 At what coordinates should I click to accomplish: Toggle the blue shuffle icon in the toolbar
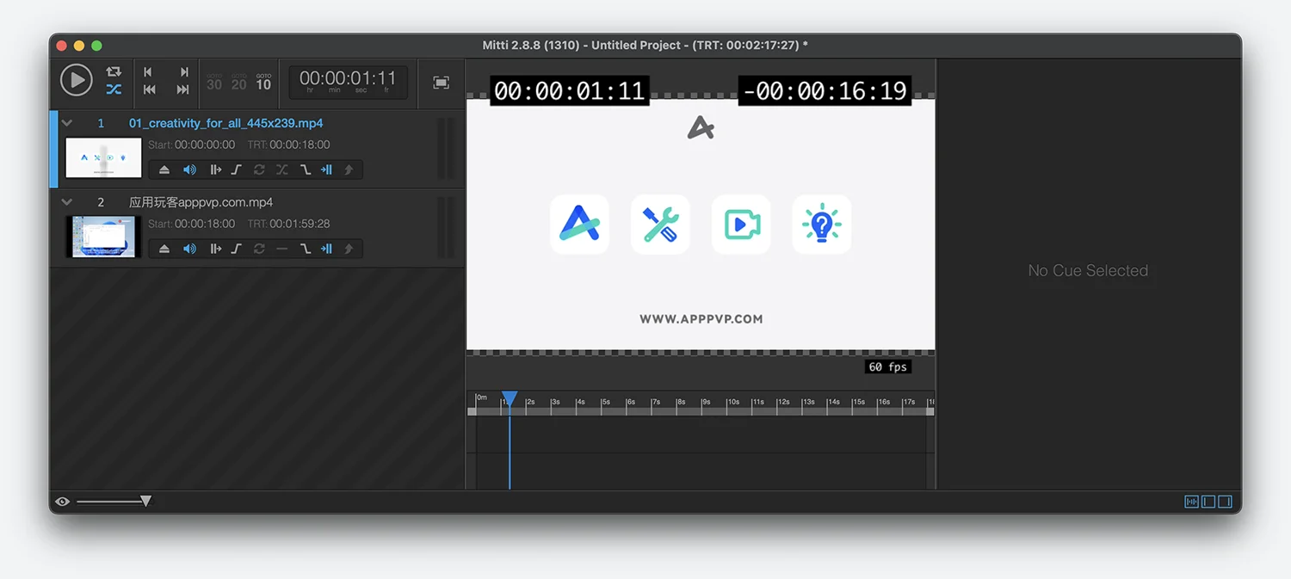[x=114, y=89]
